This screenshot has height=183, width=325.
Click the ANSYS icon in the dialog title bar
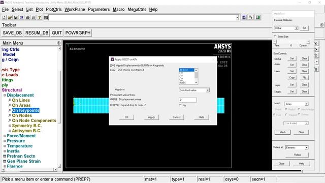click(112, 59)
